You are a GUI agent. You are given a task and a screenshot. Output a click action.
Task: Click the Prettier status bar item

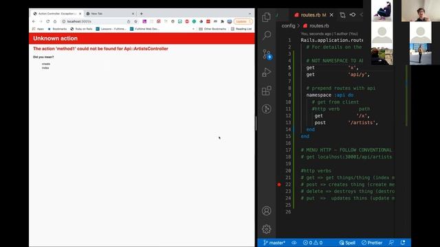pyautogui.click(x=372, y=243)
